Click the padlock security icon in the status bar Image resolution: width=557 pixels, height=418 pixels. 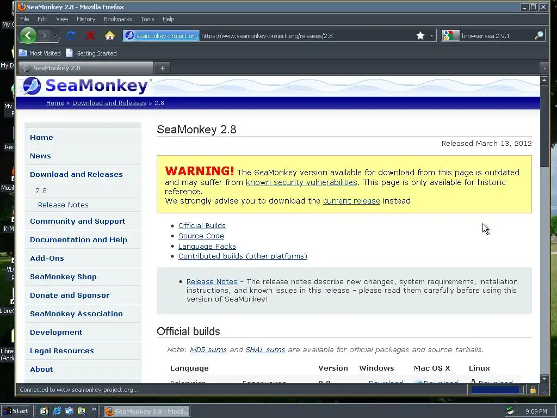point(533,390)
